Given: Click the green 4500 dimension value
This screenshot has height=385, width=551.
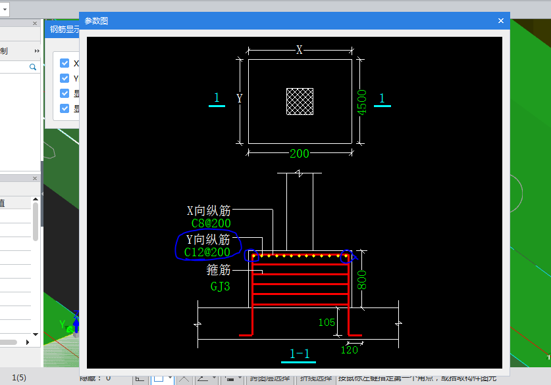Looking at the screenshot, I should click(361, 102).
